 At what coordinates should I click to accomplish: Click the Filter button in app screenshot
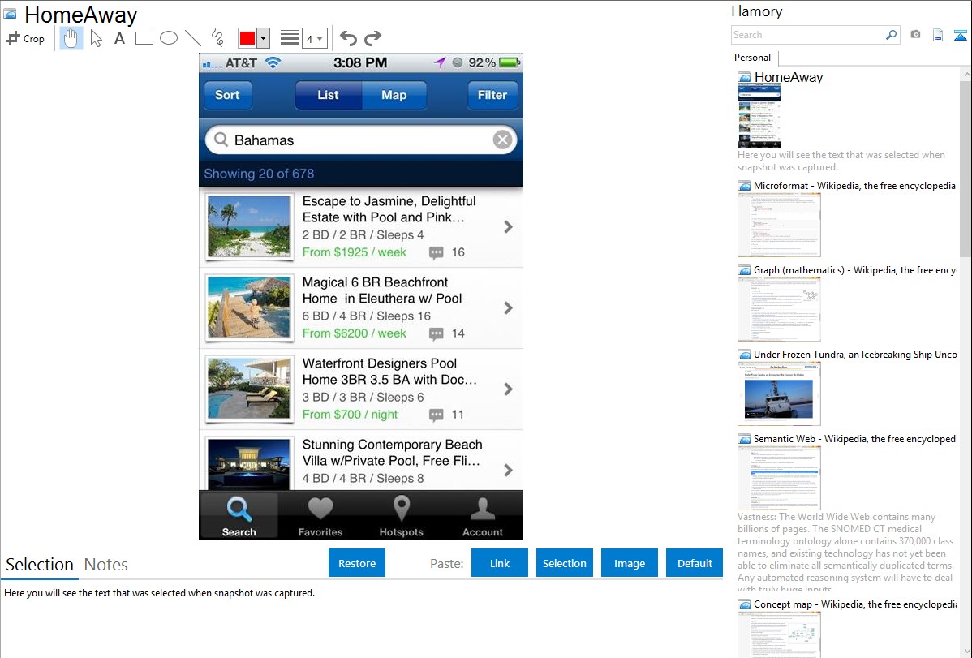[x=492, y=95]
